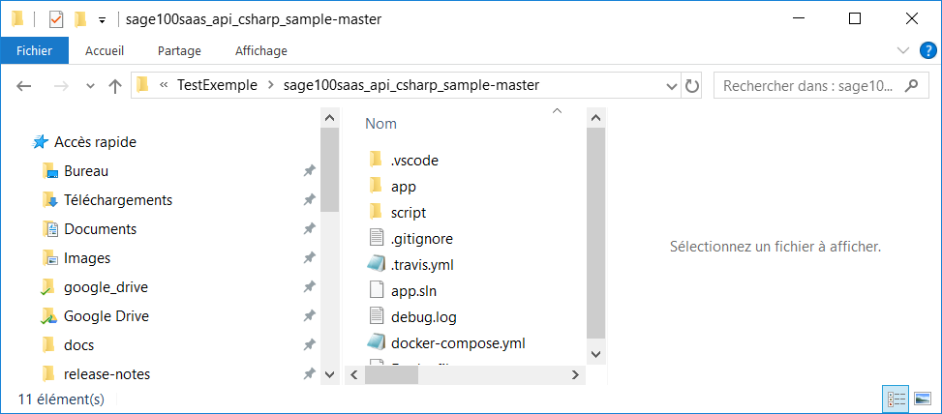Click the pin icon next to docs
This screenshot has height=414, width=942.
(x=309, y=346)
